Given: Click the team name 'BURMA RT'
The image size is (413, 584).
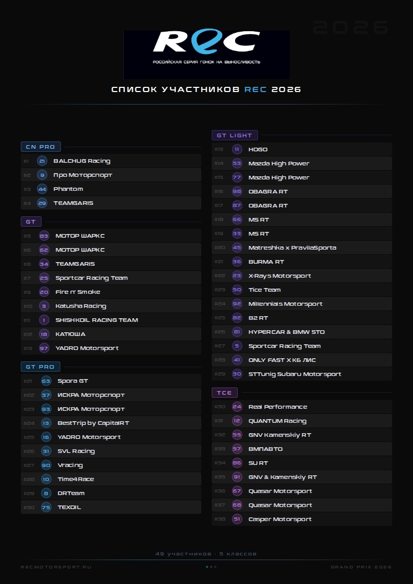Looking at the screenshot, I should (x=266, y=262).
